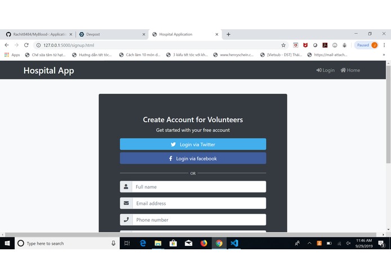
Task: Open Login link in navbar
Action: [325, 70]
